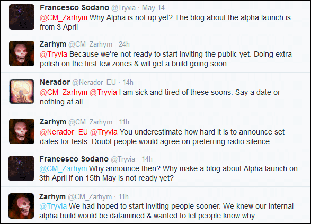
Task: Click Zarhym's avatar on the radio silence tweet
Action: tap(22, 131)
